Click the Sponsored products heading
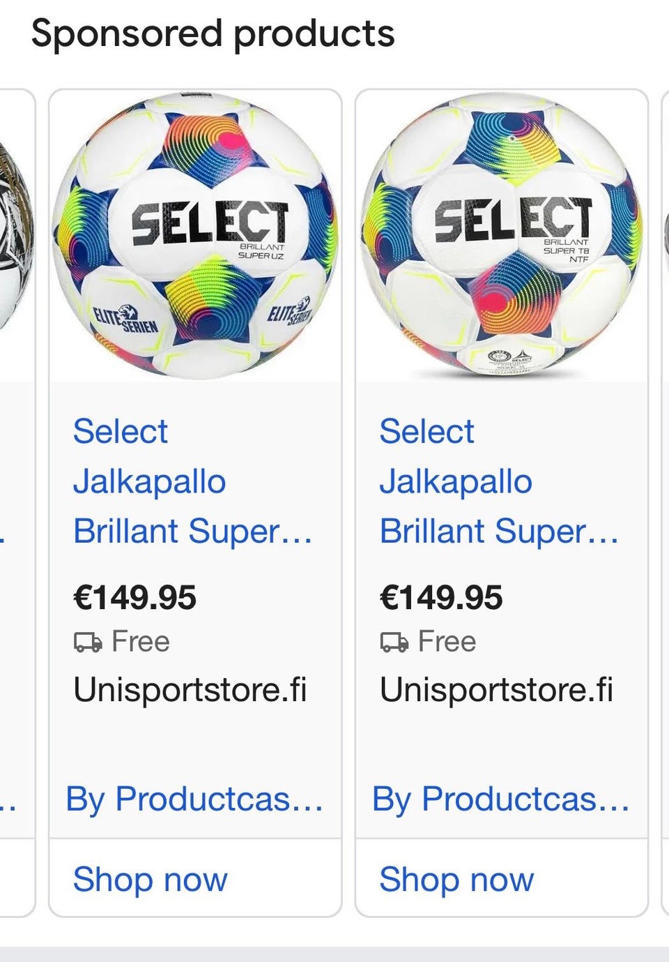 [213, 33]
